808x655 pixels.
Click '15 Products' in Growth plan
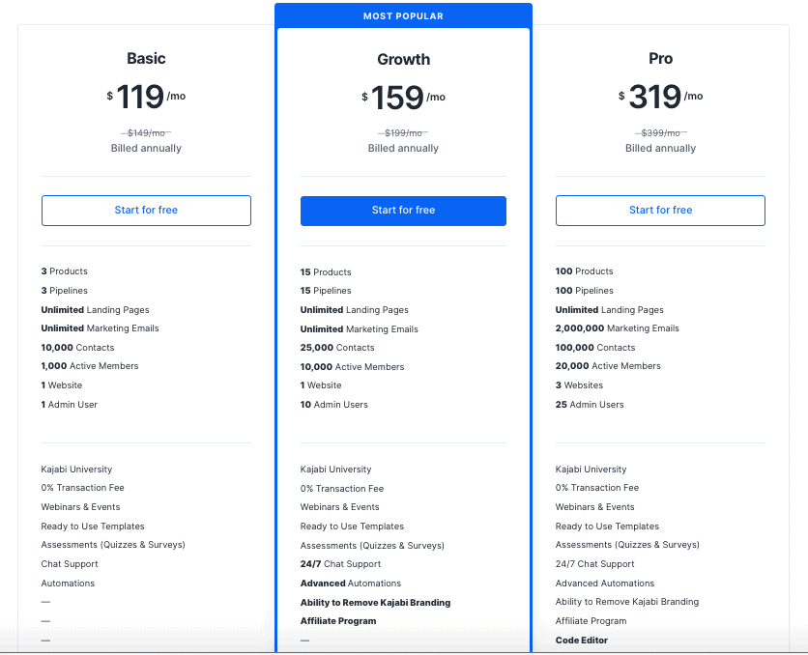[326, 272]
